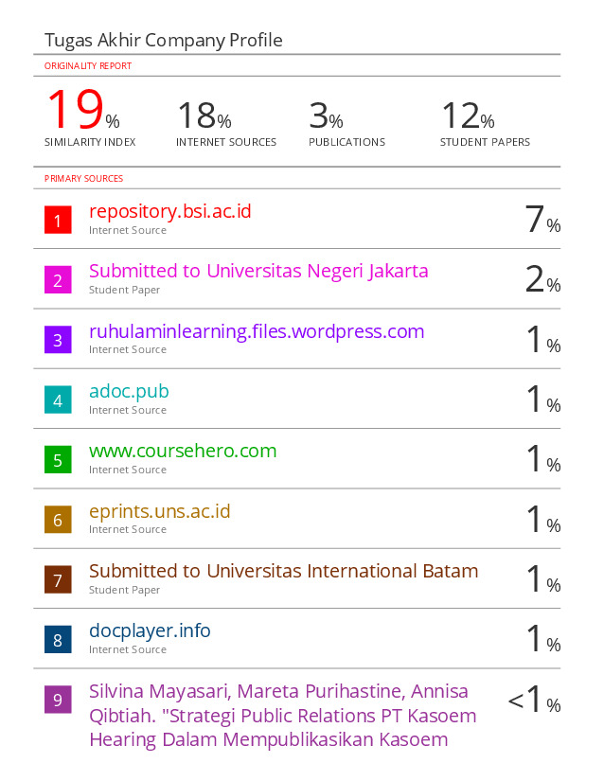The height and width of the screenshot is (781, 604).
Task: Open the www.coursehero.com source link
Action: pos(183,451)
